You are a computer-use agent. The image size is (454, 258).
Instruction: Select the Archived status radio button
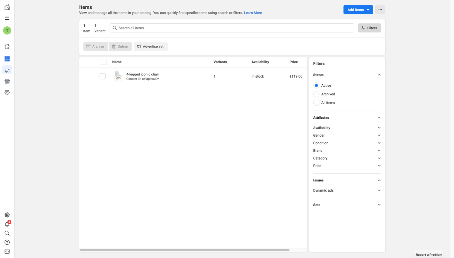click(x=316, y=94)
